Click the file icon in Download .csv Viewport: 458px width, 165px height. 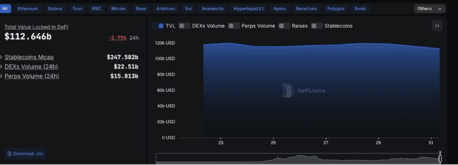(9, 154)
